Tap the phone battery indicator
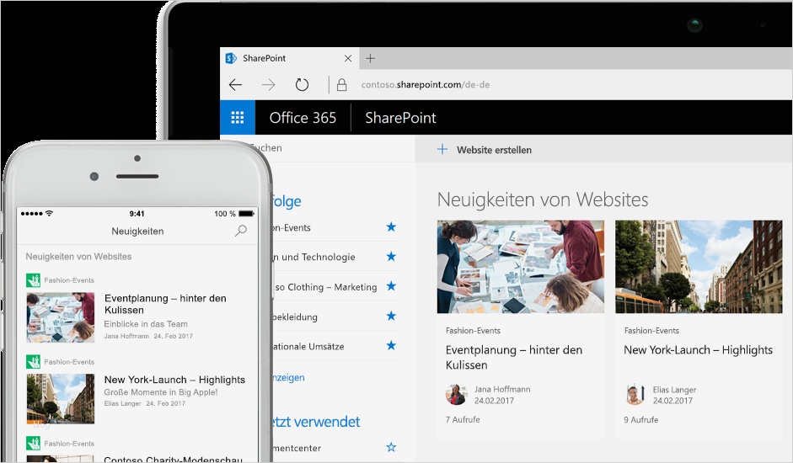793x463 pixels. [x=246, y=213]
